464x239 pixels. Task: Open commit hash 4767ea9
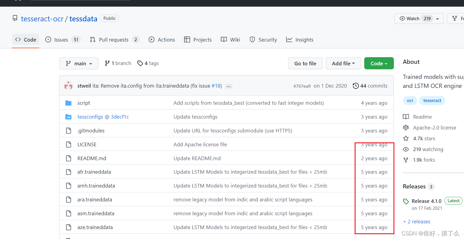[x=302, y=86]
